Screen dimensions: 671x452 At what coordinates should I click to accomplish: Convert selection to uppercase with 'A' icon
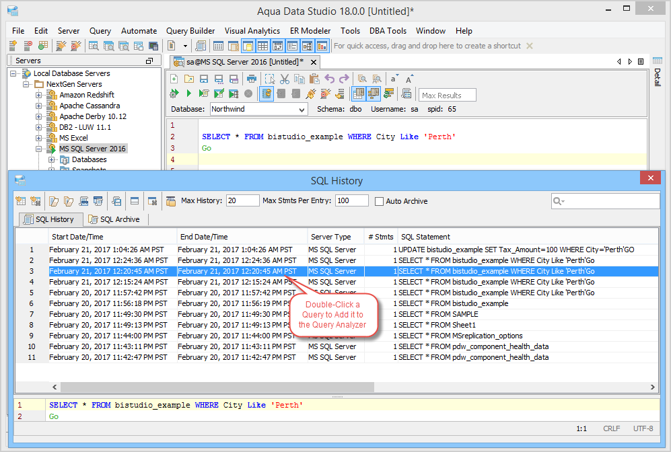(409, 79)
